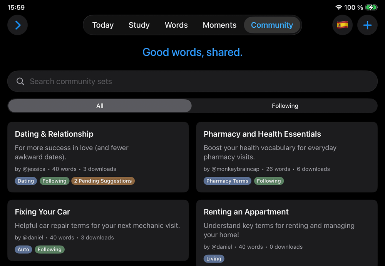385x266 pixels.
Task: Switch filter to Following sets
Action: [285, 106]
